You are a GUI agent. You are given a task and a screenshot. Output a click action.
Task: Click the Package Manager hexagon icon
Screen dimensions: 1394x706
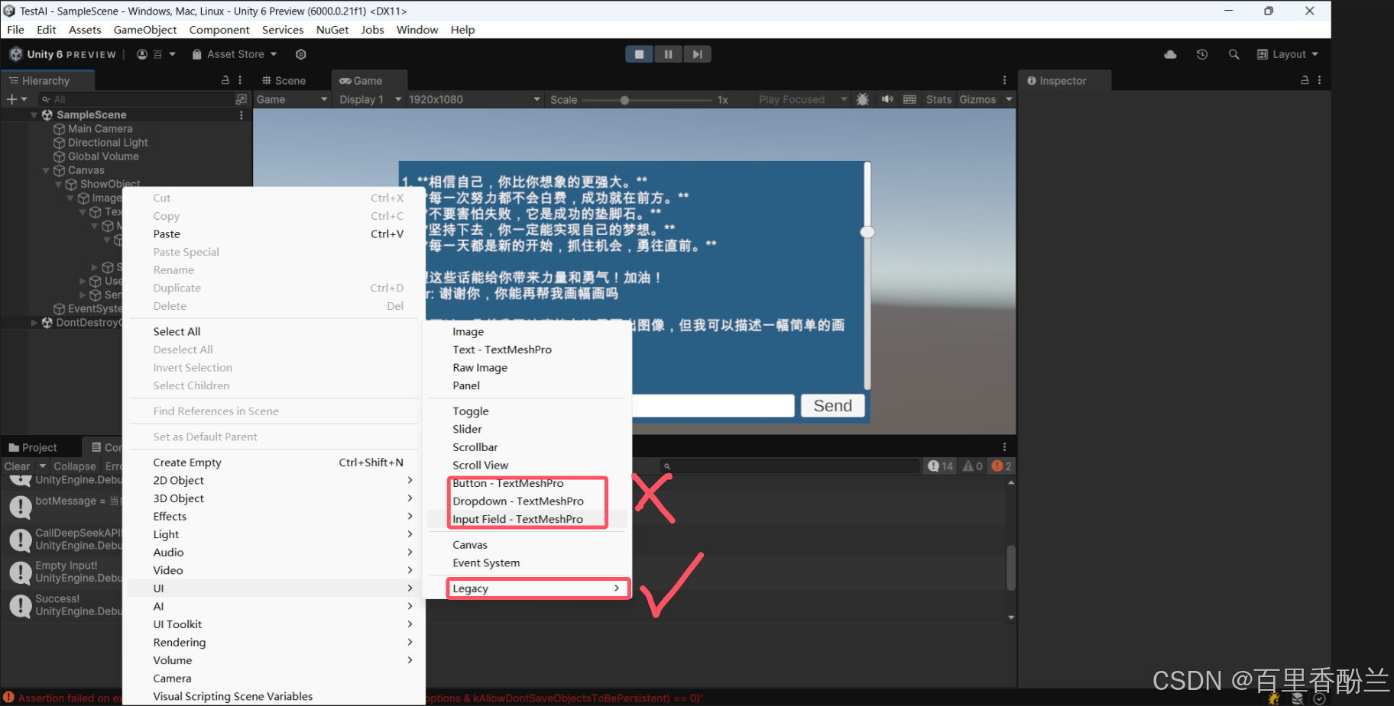(301, 54)
